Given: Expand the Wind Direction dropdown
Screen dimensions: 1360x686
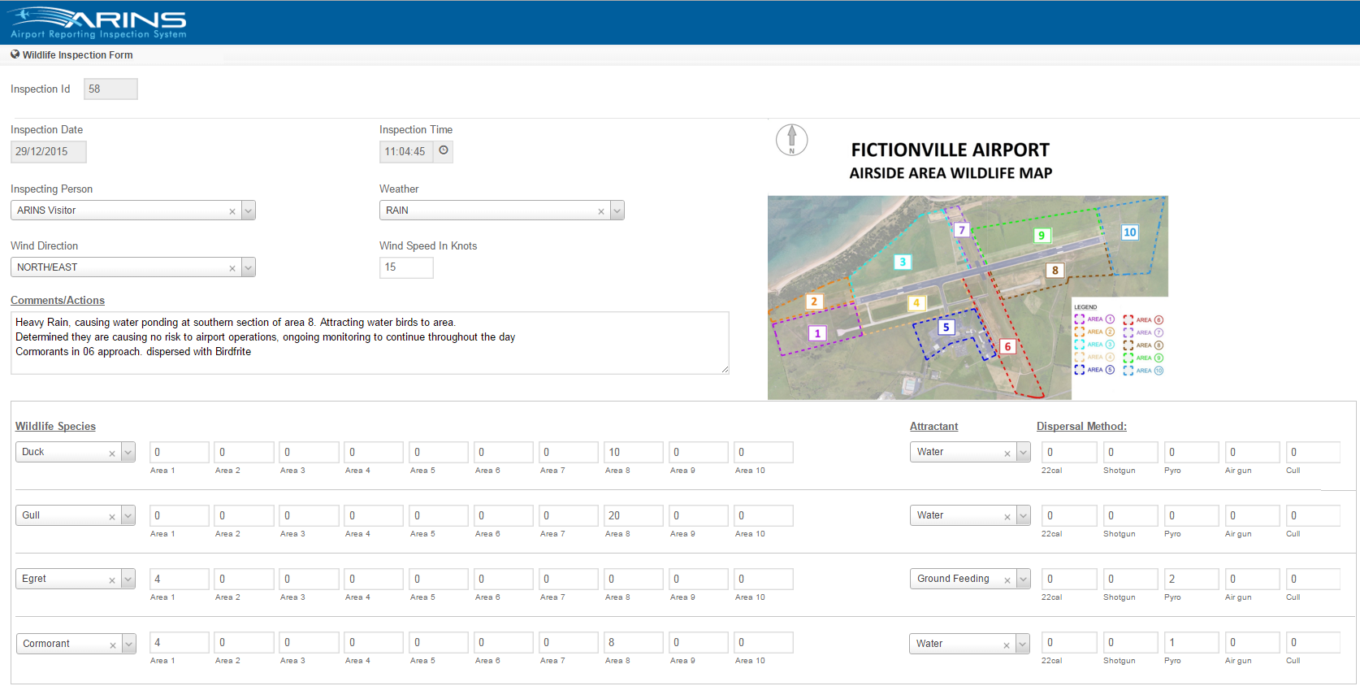Looking at the screenshot, I should pos(249,267).
